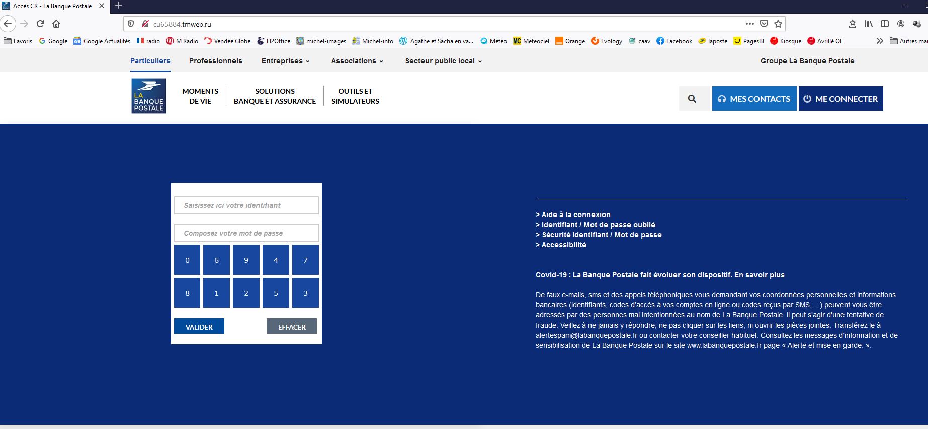Image resolution: width=928 pixels, height=429 pixels.
Task: Open Groupe La Banque Postale link
Action: coord(807,61)
